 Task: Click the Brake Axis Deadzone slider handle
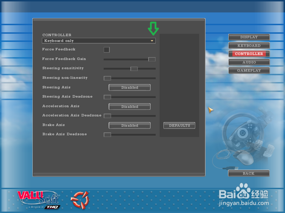click(x=107, y=135)
